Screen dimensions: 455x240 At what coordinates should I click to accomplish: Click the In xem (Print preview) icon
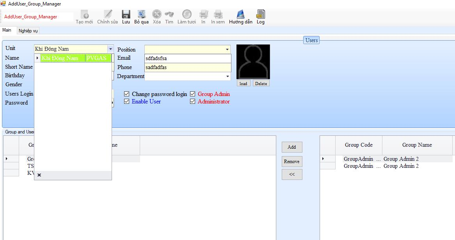[x=218, y=14]
